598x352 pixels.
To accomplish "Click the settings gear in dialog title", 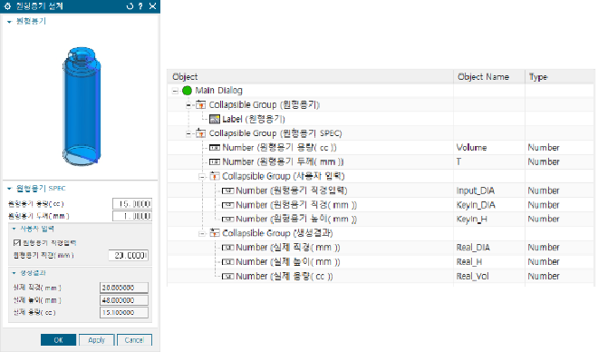I will (x=7, y=6).
